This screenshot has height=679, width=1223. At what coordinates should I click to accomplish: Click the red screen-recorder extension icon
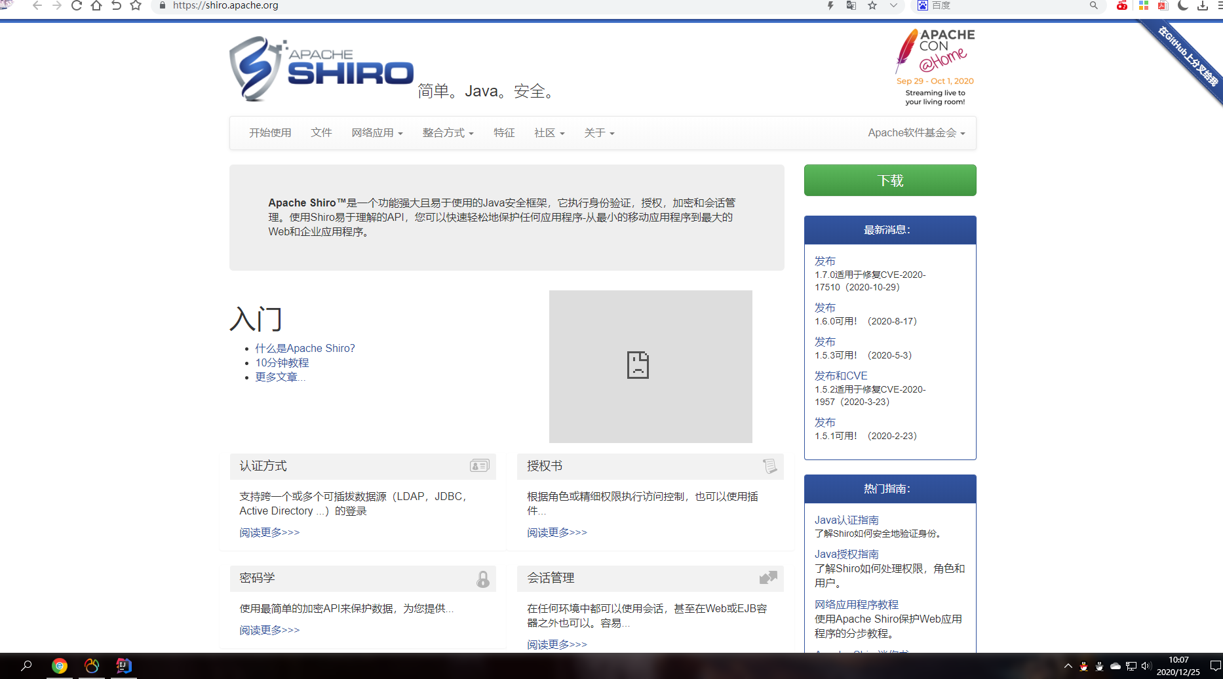pos(1121,6)
